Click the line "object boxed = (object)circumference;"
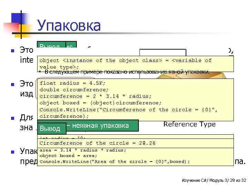The image size is (248, 186). pos(101,103)
